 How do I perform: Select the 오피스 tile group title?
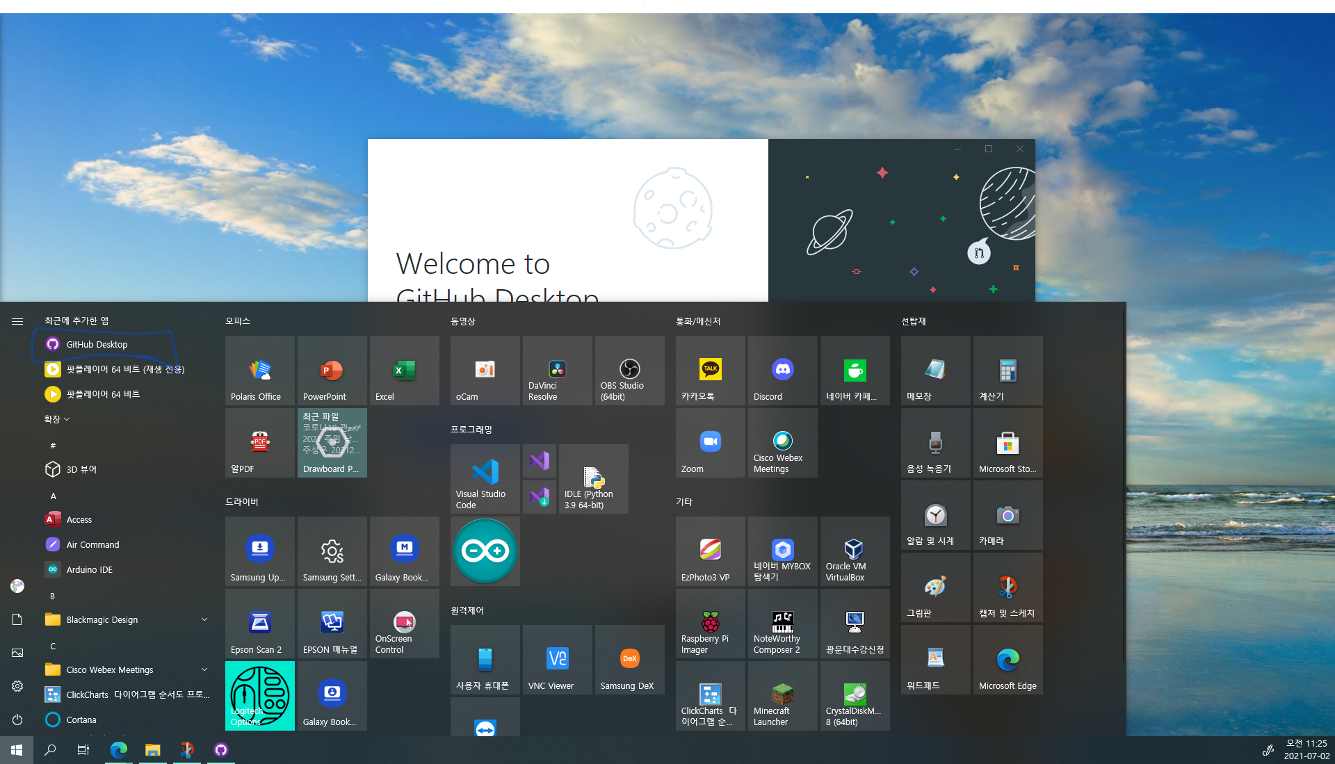[238, 321]
